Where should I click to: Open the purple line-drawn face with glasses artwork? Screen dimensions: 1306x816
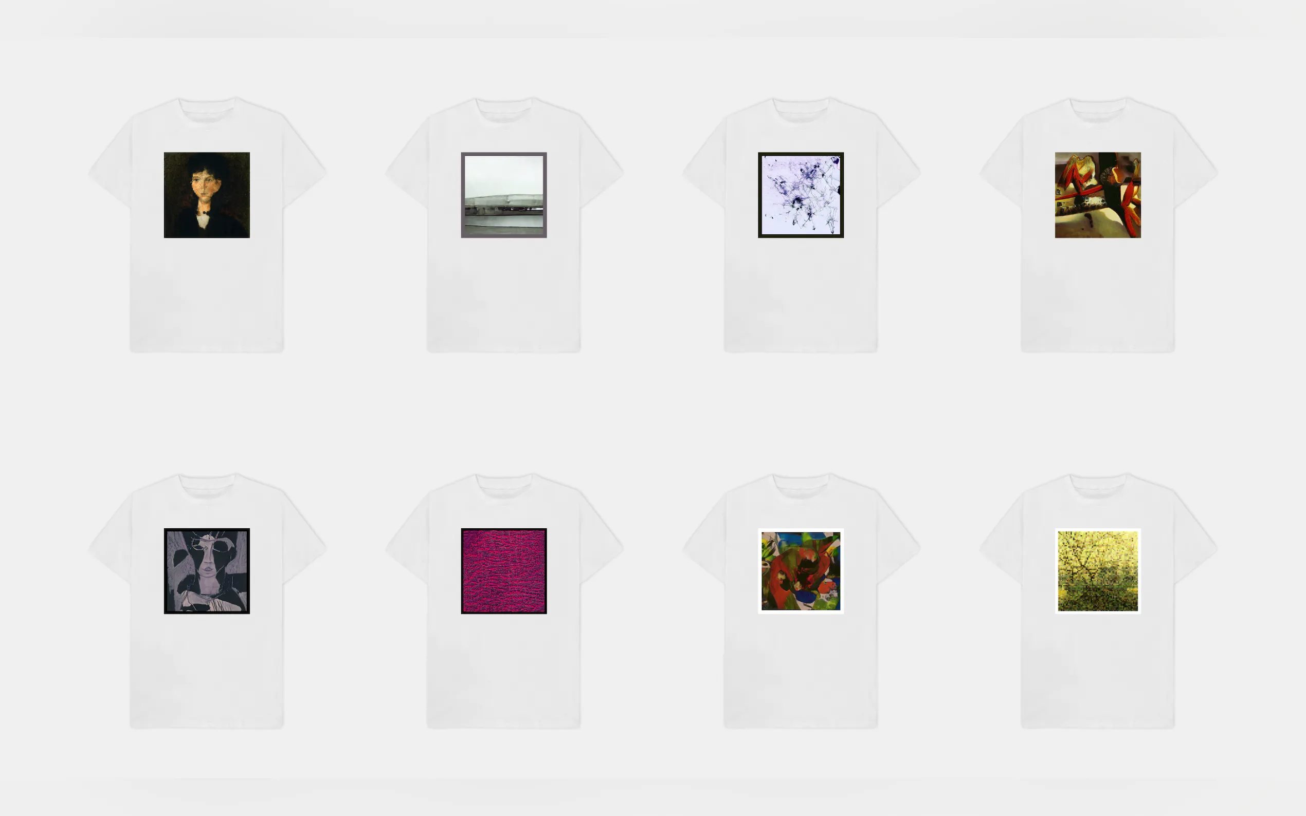(207, 571)
